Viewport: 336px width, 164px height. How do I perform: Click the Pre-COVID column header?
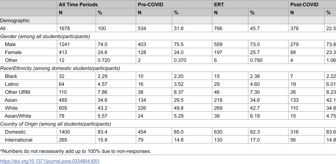pyautogui.click(x=151, y=4)
